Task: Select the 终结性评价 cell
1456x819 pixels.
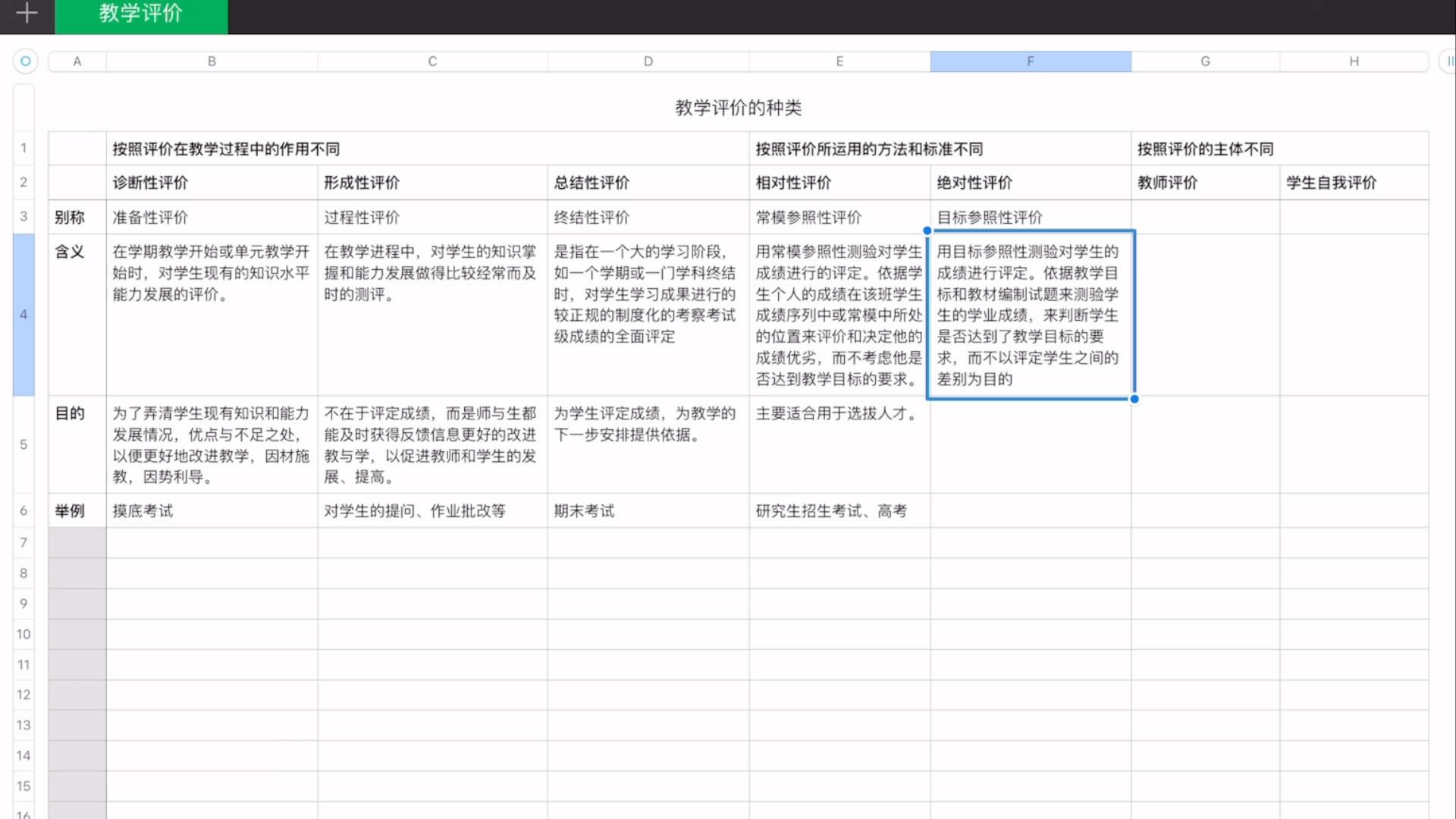Action: coord(648,217)
